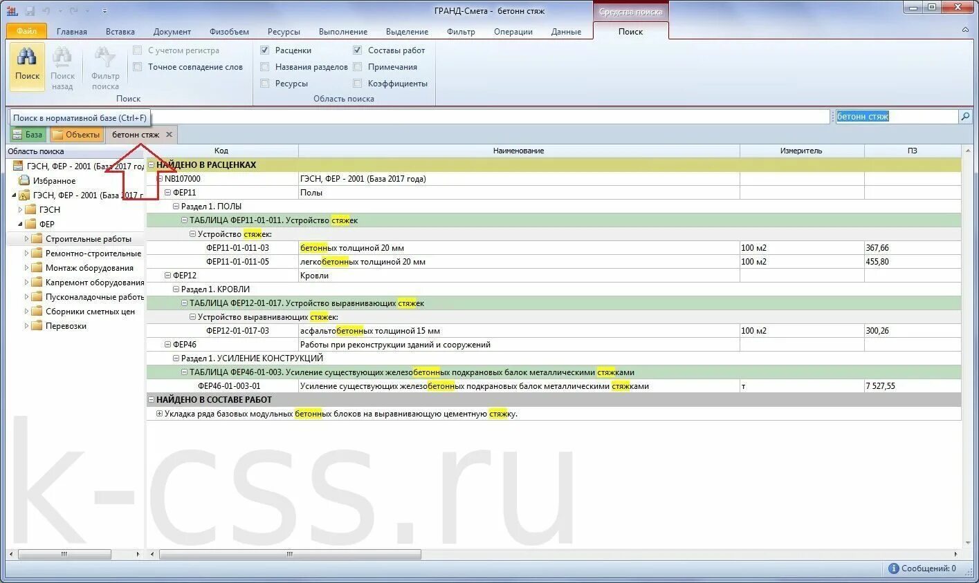Expand the Укладка ряда базовых модульных row

[160, 414]
